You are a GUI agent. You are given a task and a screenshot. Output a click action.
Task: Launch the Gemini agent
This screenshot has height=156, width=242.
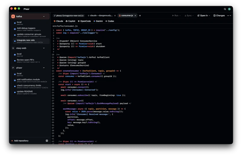pos(98,21)
